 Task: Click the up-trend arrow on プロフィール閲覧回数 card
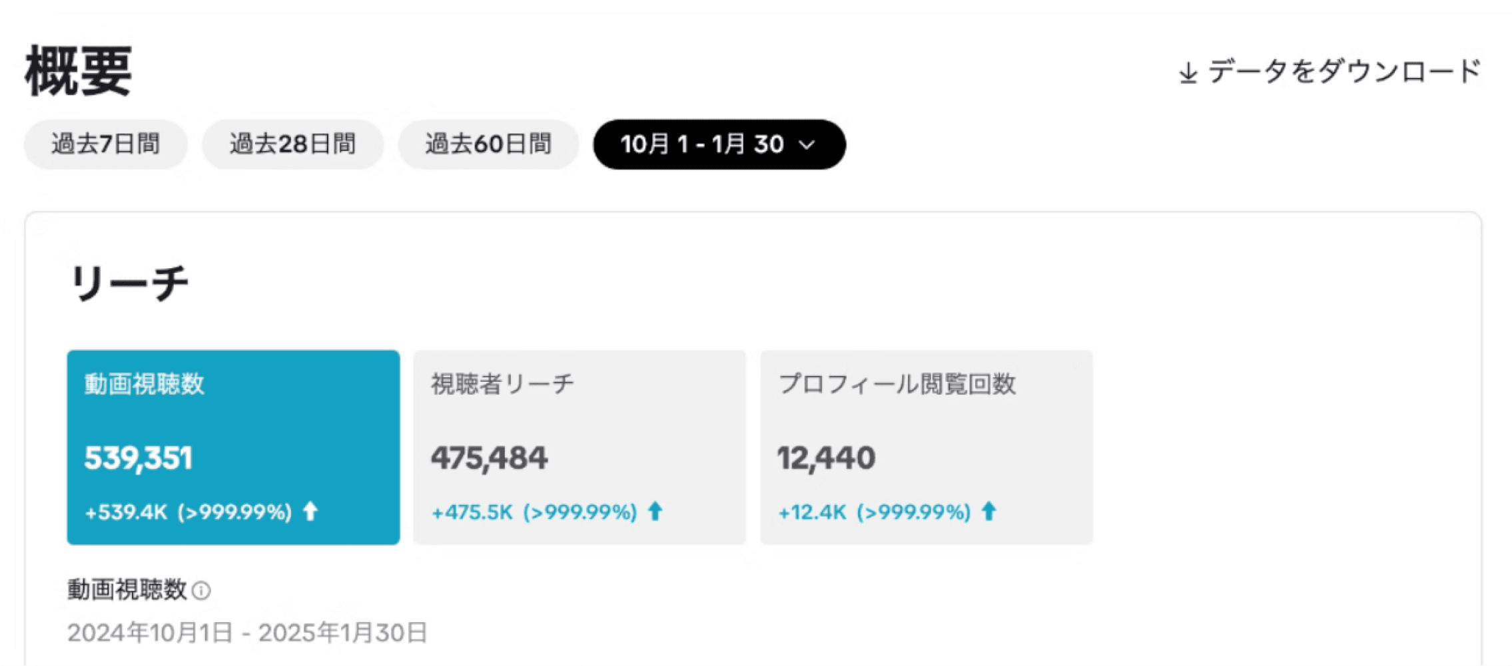coord(990,512)
